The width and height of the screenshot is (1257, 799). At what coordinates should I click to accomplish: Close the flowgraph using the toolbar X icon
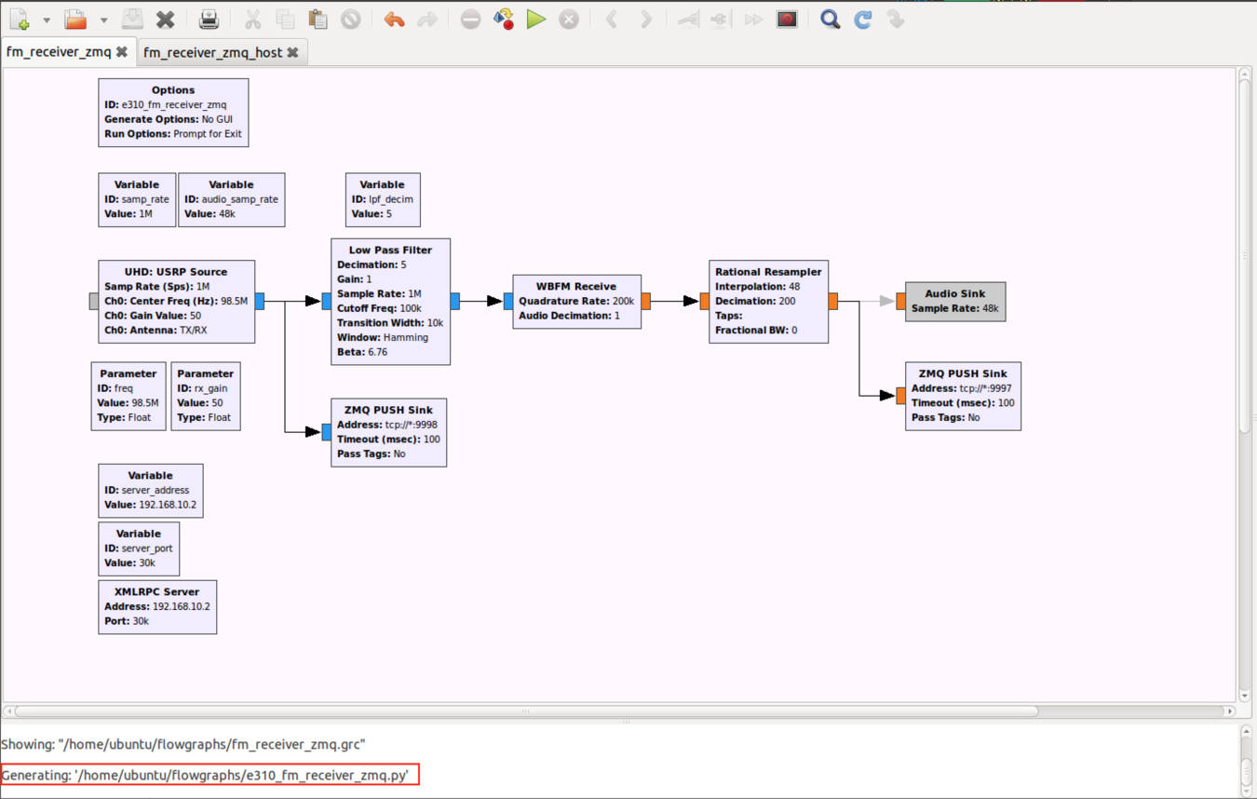click(x=166, y=19)
